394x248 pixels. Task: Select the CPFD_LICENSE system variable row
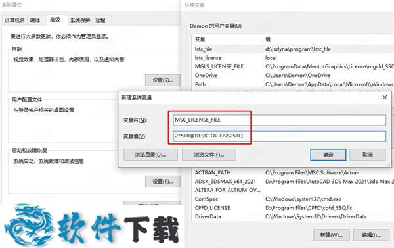click(x=293, y=208)
